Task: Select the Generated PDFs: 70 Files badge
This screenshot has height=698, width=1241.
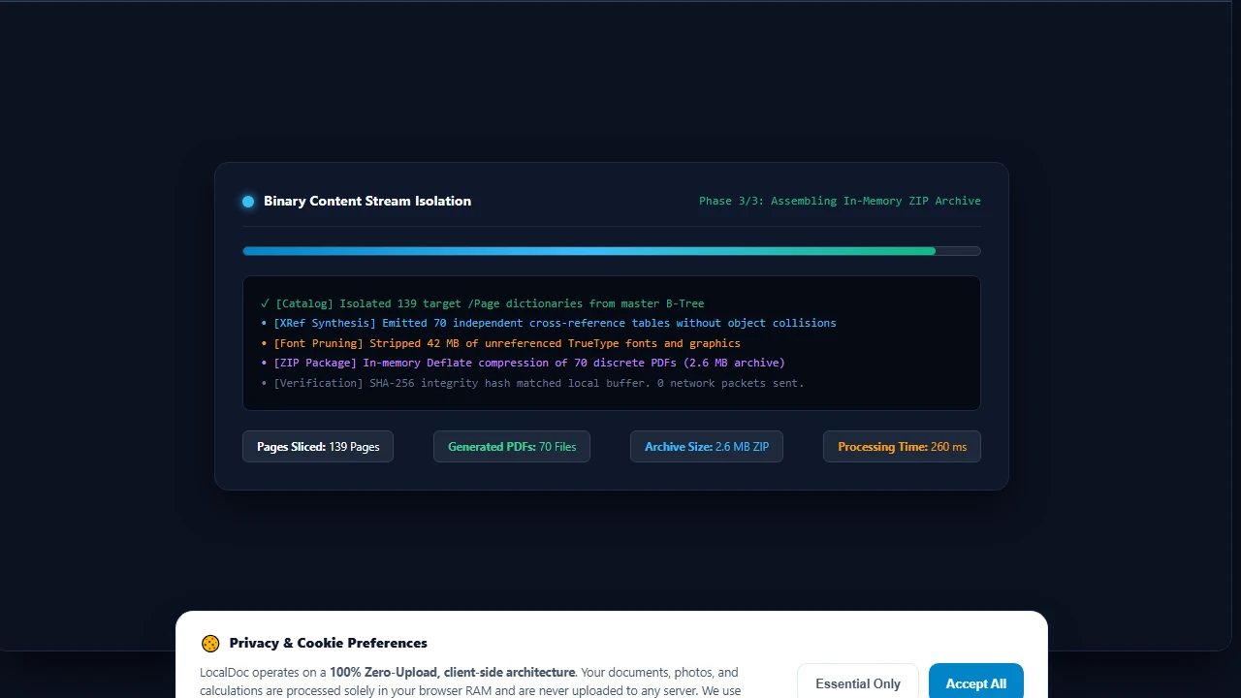Action: pyautogui.click(x=512, y=447)
